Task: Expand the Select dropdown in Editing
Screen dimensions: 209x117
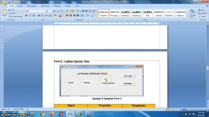Action: tap(206, 17)
